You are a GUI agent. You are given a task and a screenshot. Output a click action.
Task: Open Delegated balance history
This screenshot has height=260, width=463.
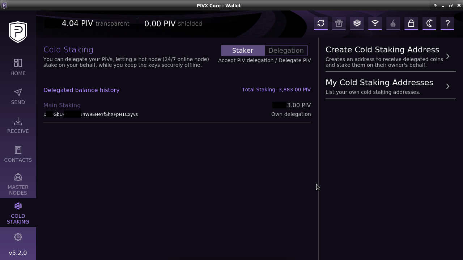(x=81, y=90)
